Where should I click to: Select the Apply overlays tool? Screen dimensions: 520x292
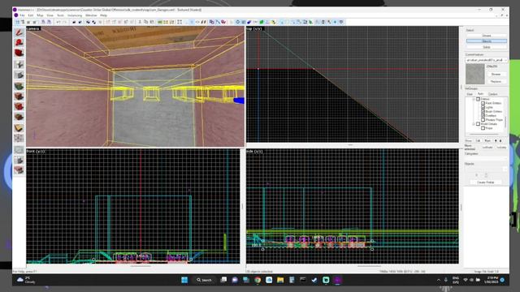(x=19, y=117)
